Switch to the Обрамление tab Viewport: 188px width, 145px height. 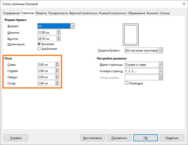pyautogui.click(x=136, y=13)
